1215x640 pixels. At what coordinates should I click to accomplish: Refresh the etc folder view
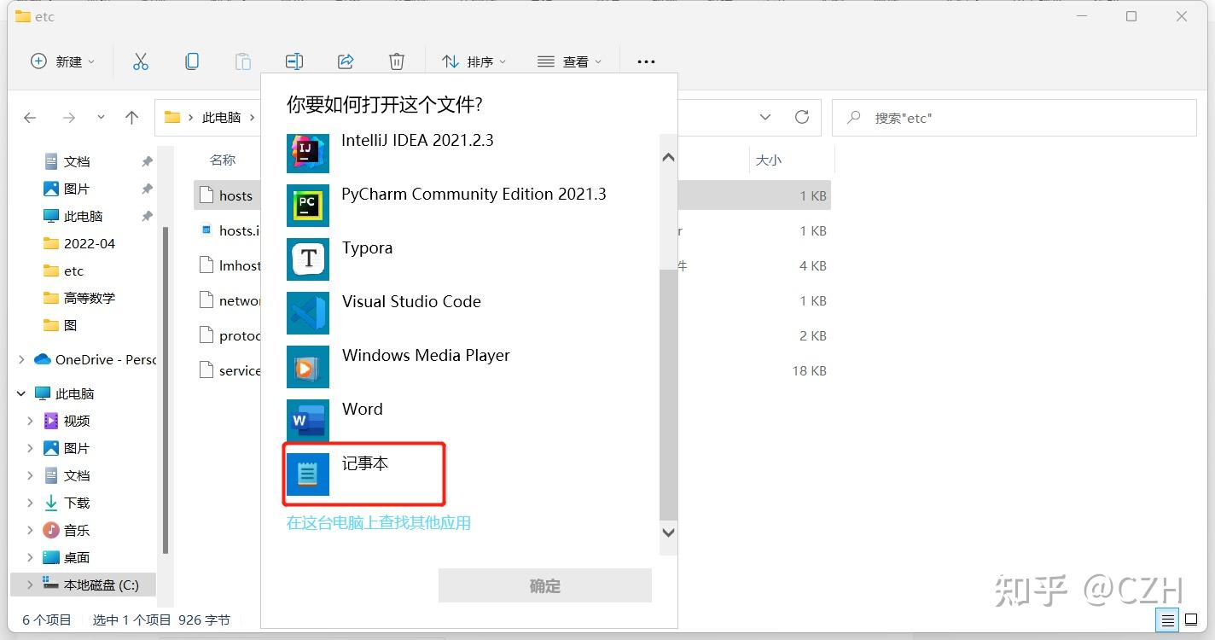pyautogui.click(x=801, y=117)
